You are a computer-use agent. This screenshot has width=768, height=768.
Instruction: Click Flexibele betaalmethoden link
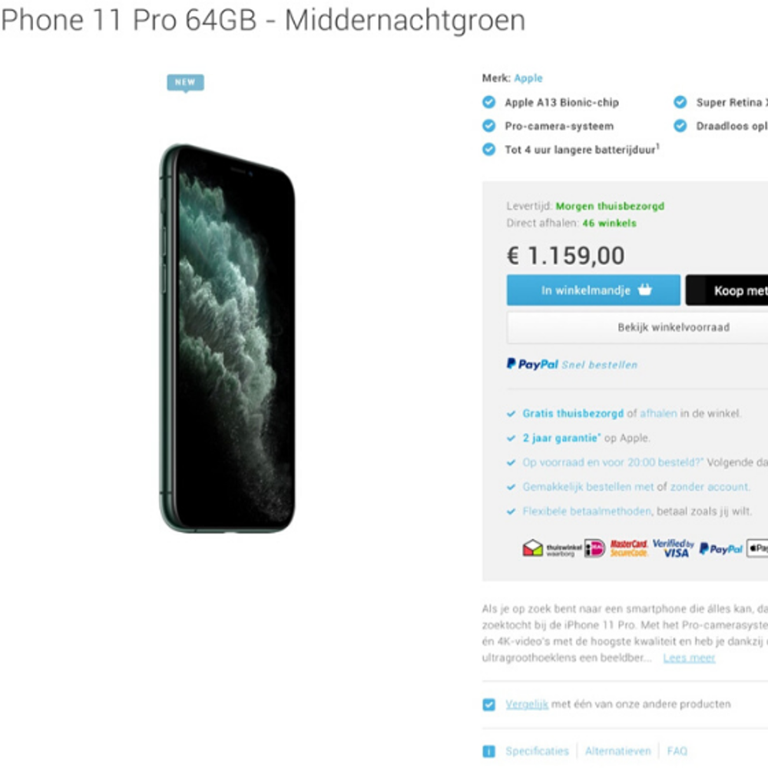click(587, 511)
